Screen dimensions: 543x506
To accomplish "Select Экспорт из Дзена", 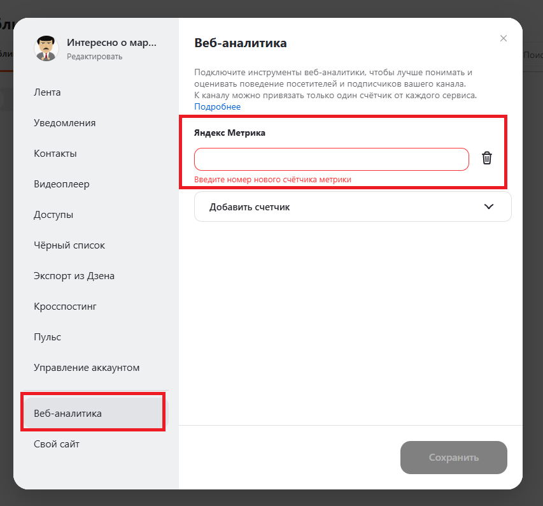I will tap(74, 276).
